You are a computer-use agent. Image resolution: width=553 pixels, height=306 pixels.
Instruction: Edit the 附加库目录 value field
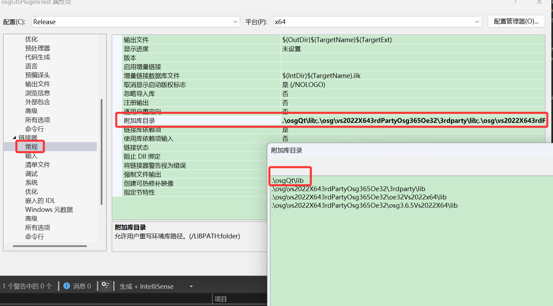point(413,120)
